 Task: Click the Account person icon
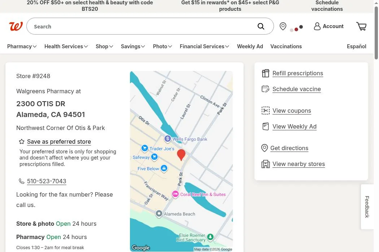[x=317, y=26]
